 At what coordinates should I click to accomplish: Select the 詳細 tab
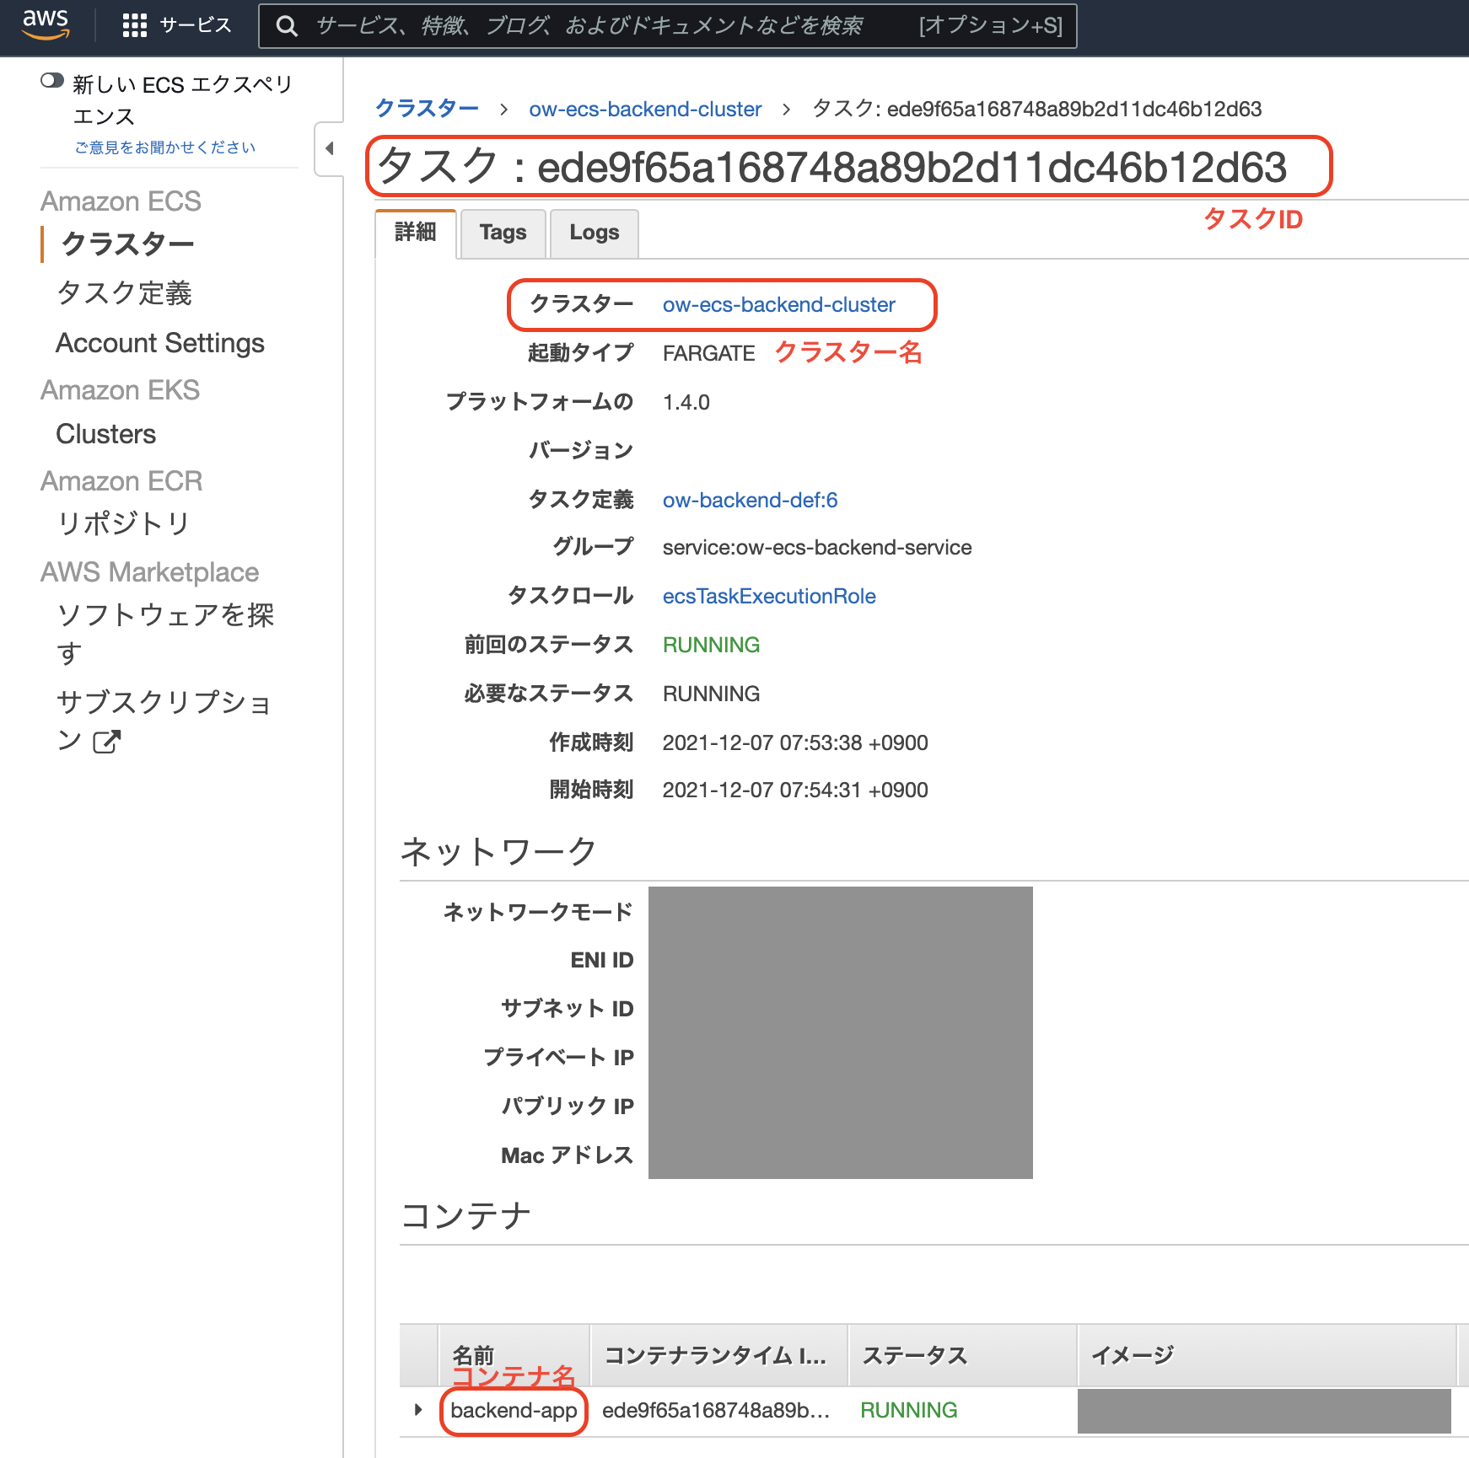tap(414, 233)
